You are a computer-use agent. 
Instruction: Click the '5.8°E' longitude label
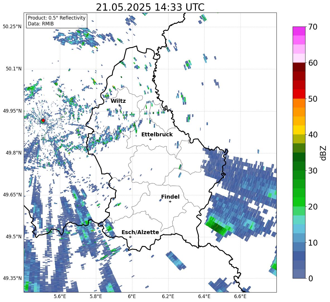click(96, 297)
